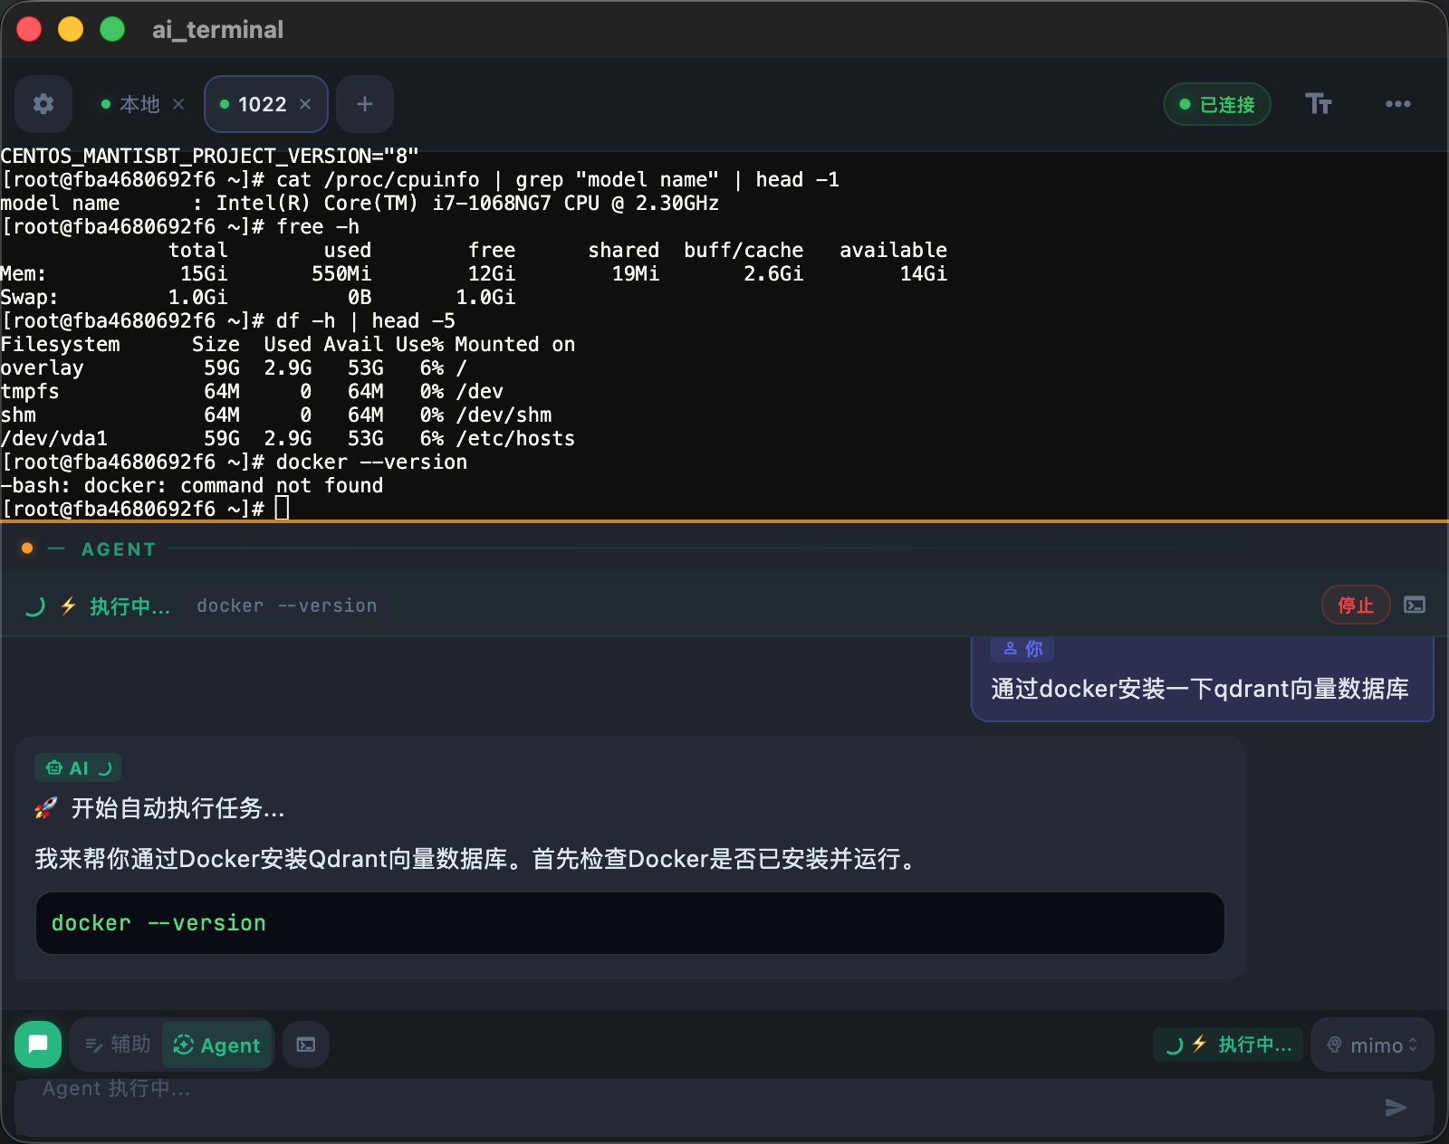Click the 'free -h' command line
Screen dimensions: 1449x1144
[x=180, y=226]
